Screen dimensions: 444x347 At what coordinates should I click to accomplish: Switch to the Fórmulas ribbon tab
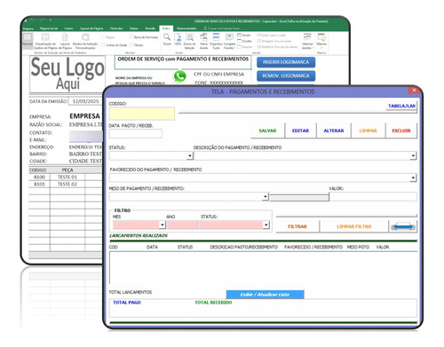click(116, 28)
